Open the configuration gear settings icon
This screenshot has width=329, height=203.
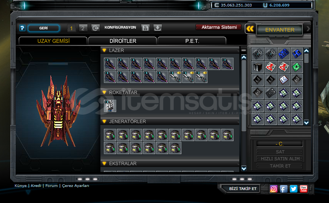tap(95, 28)
